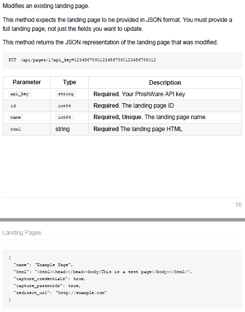Click the "redirect_url" line in the JSON example
Screen dimensions: 245x312
pos(60,293)
